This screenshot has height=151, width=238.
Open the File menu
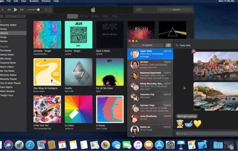pyautogui.click(x=9, y=1)
